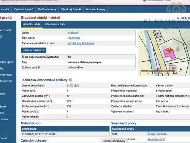The height and width of the screenshot is (143, 190).
Task: Click the building number 26 on map
Action: click(x=174, y=68)
